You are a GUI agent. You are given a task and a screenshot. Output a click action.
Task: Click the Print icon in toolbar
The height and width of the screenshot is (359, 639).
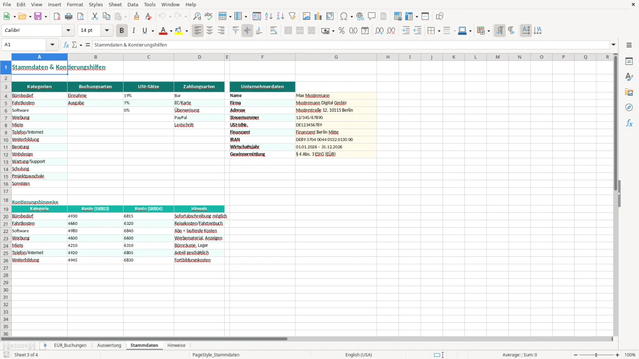(x=69, y=16)
